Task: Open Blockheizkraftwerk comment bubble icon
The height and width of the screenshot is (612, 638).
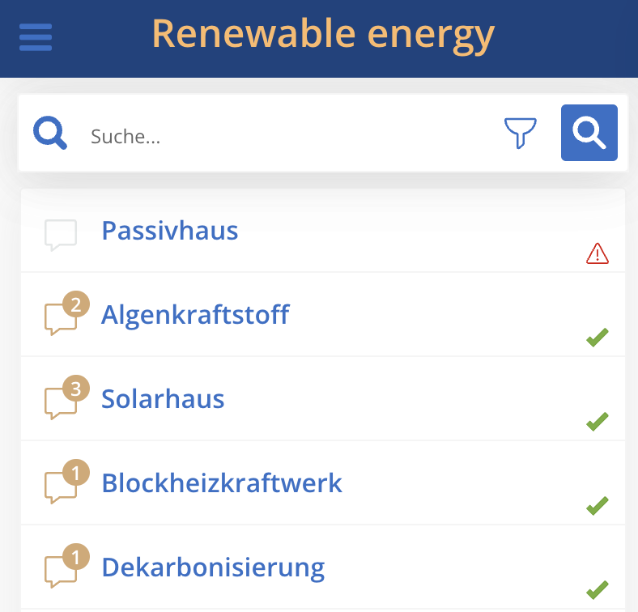Action: pos(66,482)
